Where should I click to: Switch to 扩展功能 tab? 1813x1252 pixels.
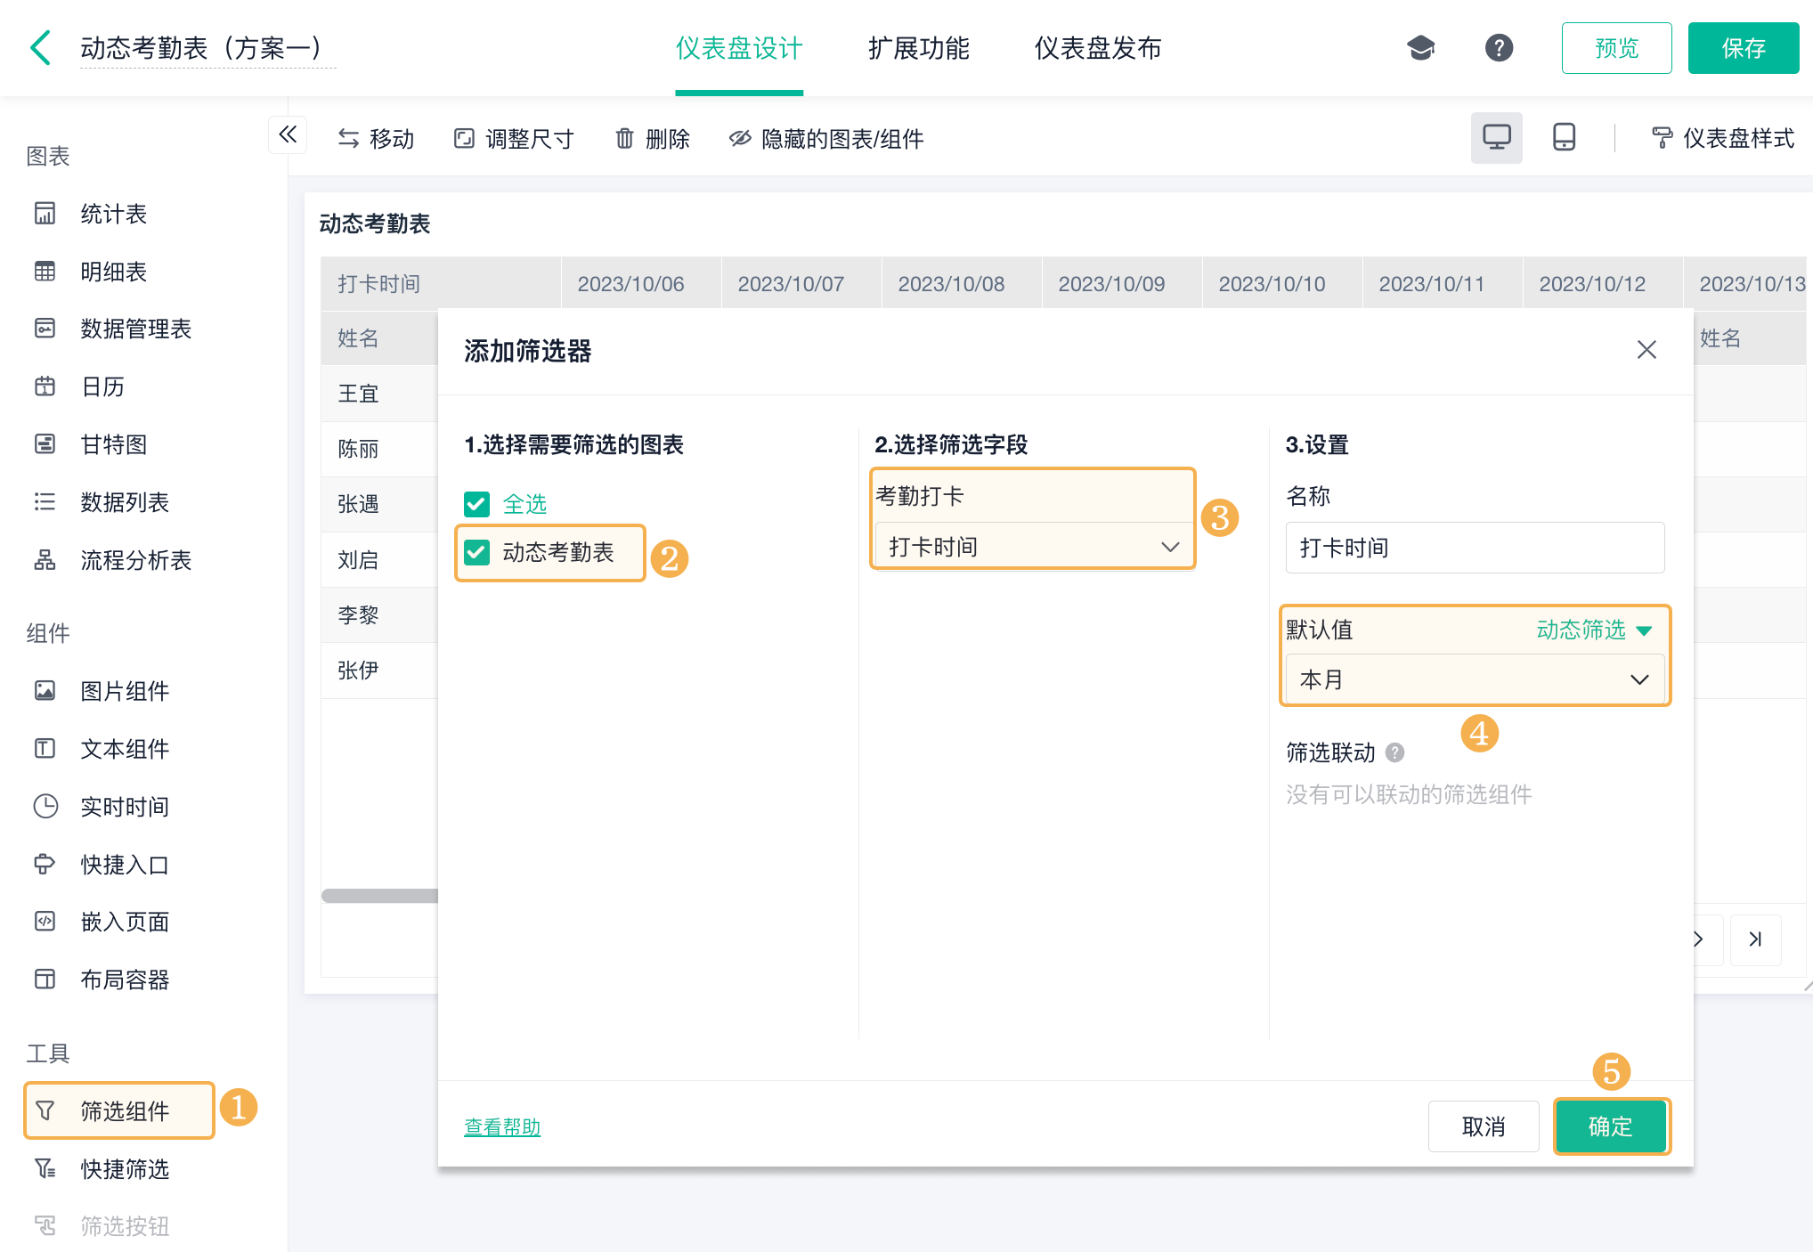click(x=919, y=48)
